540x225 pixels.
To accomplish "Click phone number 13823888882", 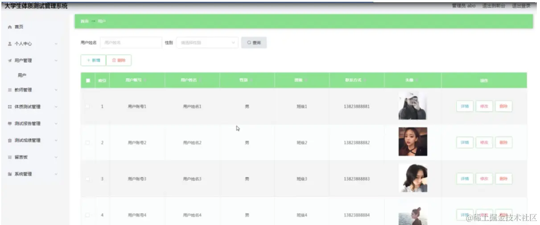I will 357,143.
